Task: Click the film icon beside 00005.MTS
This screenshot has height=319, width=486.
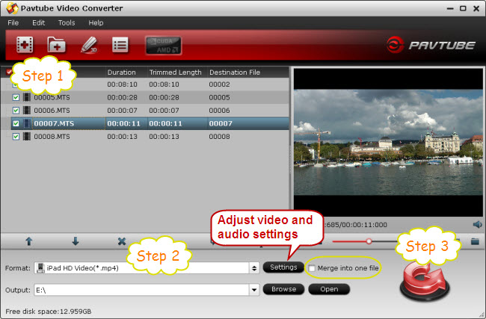Action: pyautogui.click(x=27, y=98)
